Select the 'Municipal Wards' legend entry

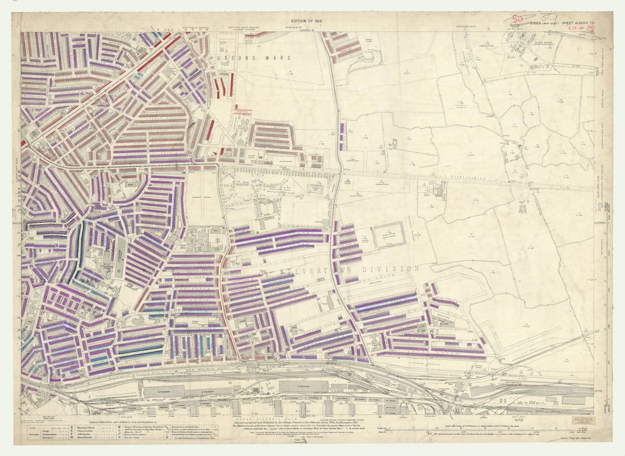[x=92, y=426]
